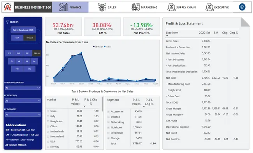The height and width of the screenshot is (153, 253).
Task: Click the market column header
Action: pos(51,100)
